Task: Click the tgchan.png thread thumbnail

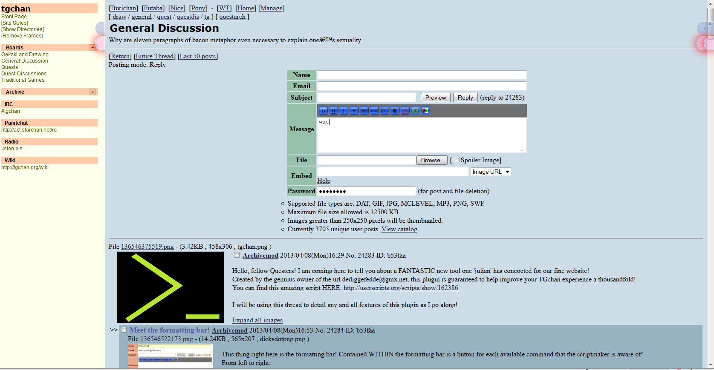Action: [x=171, y=287]
